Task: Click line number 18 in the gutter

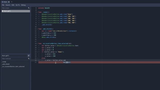Action: 35,43
